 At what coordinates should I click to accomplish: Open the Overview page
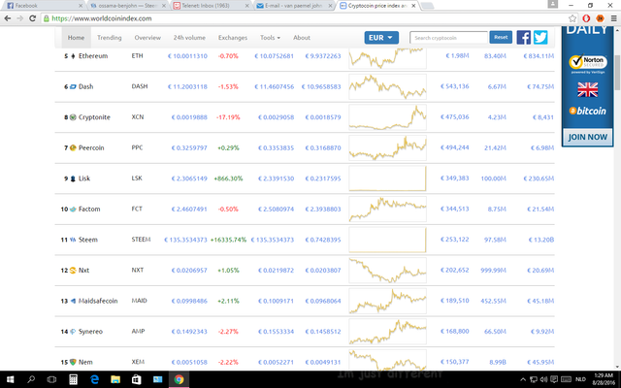point(147,38)
